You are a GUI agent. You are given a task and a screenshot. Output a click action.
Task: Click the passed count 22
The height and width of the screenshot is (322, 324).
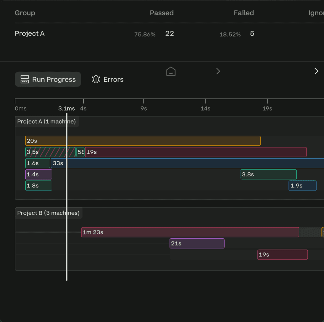pyautogui.click(x=170, y=34)
